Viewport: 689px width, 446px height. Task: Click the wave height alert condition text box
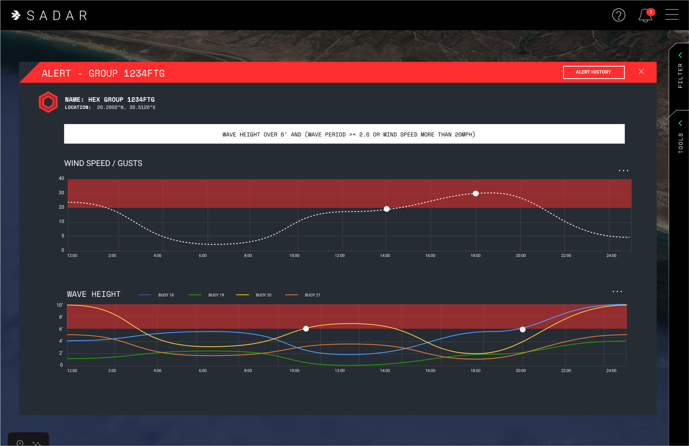click(x=344, y=134)
